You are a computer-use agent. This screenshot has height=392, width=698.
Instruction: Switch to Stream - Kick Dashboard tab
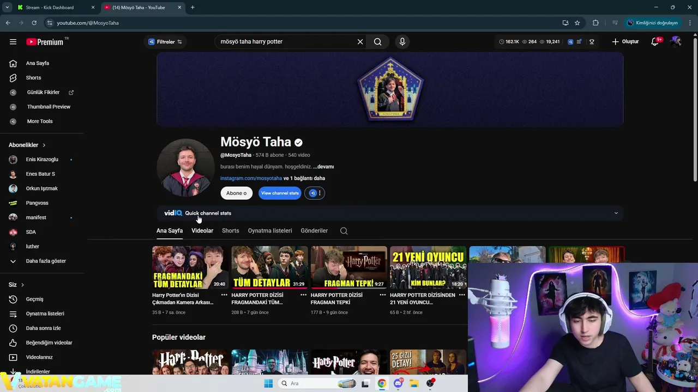tap(56, 8)
